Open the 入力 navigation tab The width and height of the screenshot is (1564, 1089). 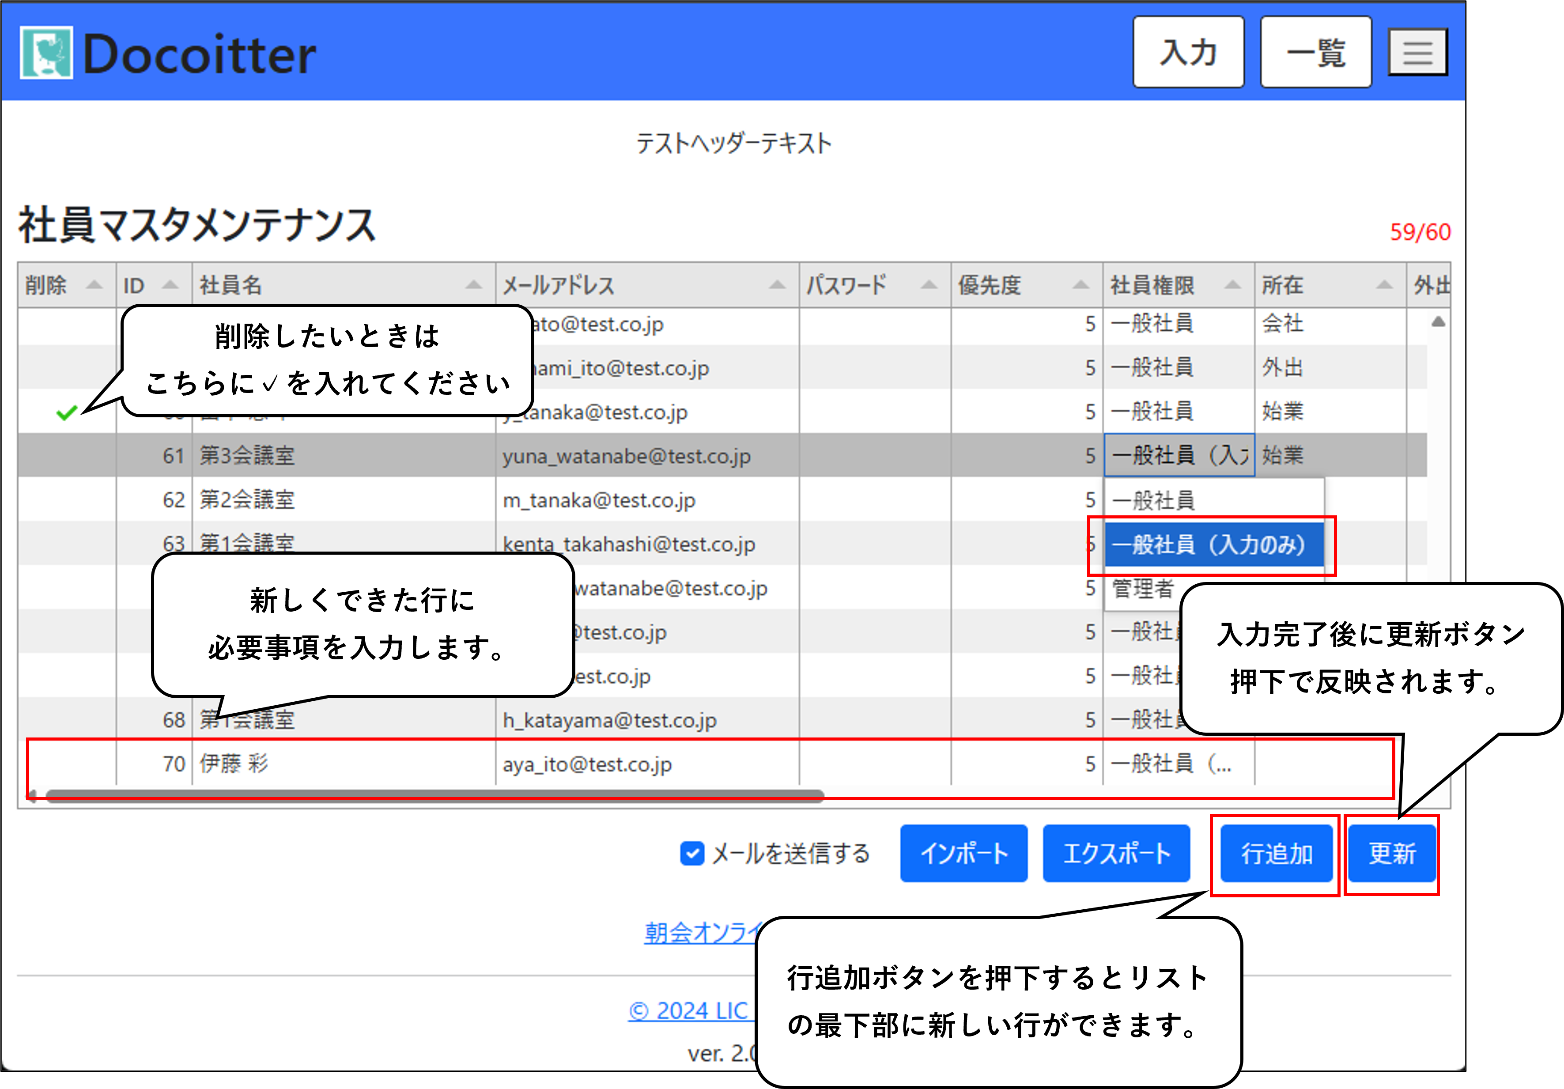(x=1188, y=53)
